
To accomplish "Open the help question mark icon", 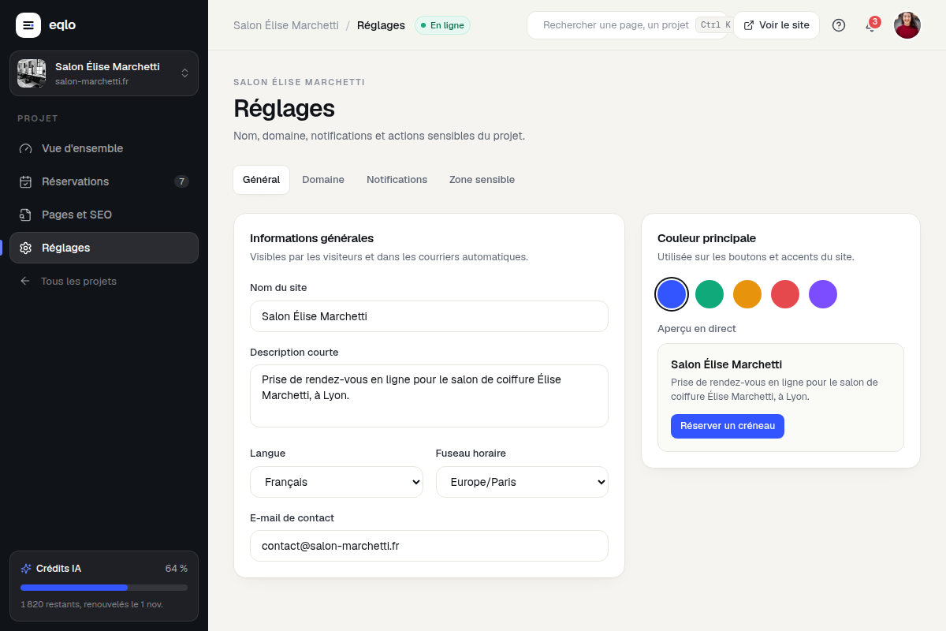I will tap(839, 25).
